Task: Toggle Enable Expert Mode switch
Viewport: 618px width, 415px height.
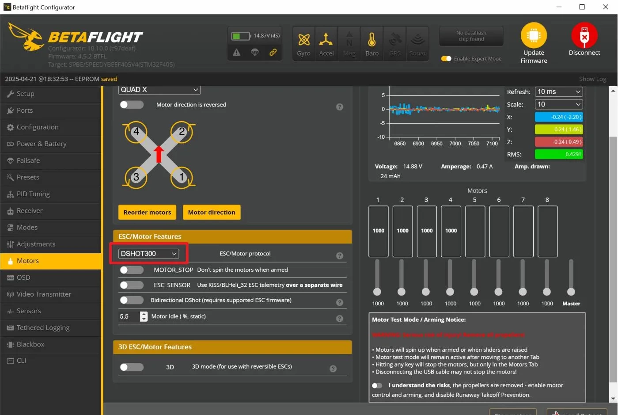Action: (446, 59)
